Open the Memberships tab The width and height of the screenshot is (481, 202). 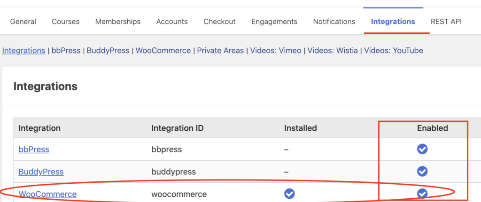pyautogui.click(x=118, y=22)
